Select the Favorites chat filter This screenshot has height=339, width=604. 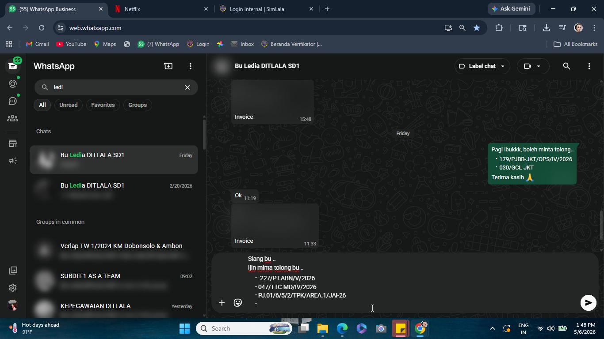103,105
